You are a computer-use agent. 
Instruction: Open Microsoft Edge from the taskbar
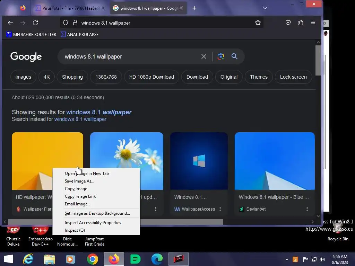[x=157, y=259]
